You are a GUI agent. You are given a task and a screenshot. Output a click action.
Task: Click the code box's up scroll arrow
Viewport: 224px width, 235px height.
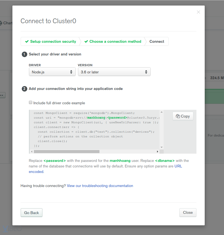(x=161, y=112)
